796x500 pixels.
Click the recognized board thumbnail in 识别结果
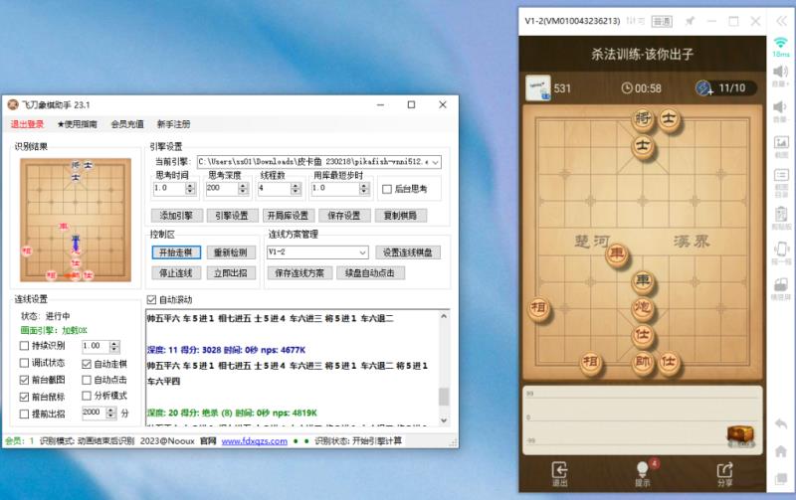click(76, 220)
